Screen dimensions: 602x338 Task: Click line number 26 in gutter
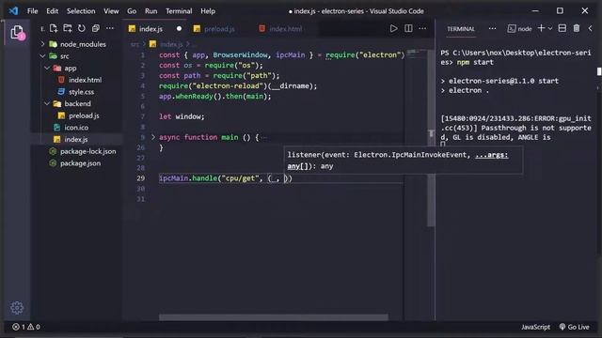(140, 147)
